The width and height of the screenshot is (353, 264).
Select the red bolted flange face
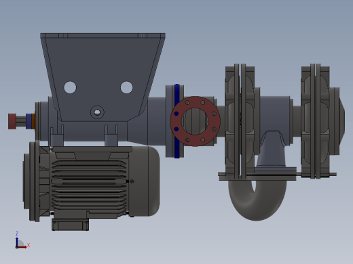(195, 121)
